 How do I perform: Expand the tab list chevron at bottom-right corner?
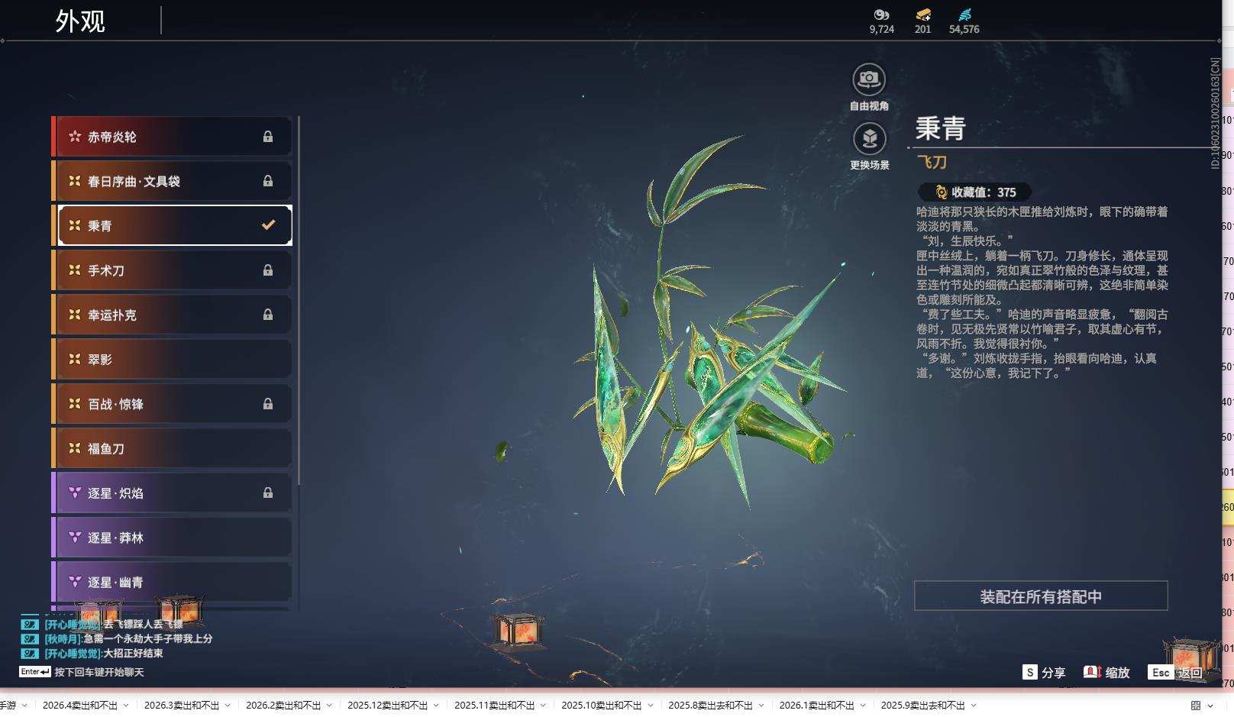click(x=1209, y=706)
